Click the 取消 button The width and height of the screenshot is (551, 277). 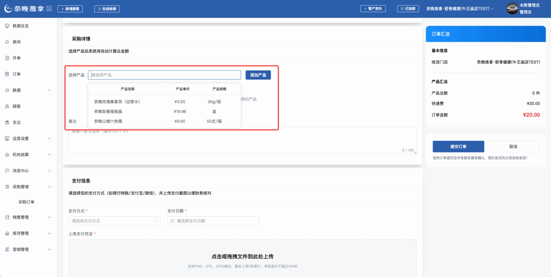(513, 147)
